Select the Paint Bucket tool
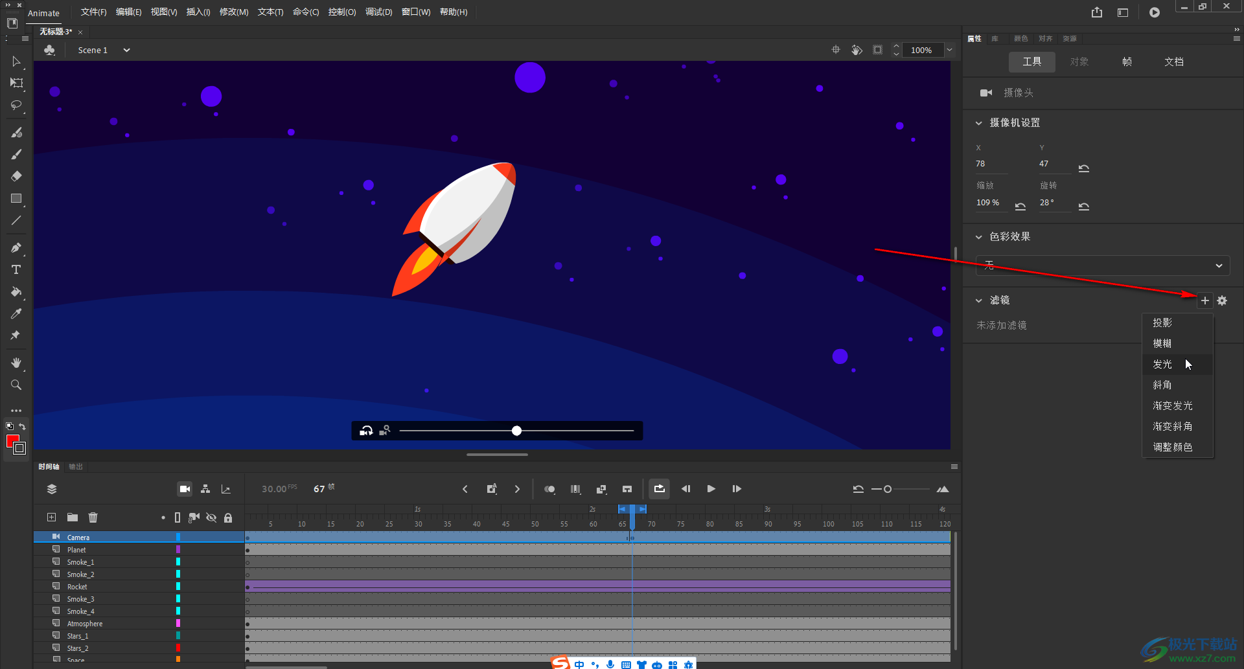Image resolution: width=1244 pixels, height=669 pixels. tap(16, 291)
